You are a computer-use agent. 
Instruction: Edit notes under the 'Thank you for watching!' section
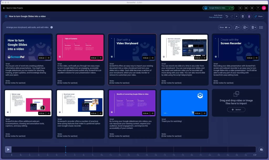coord(171,136)
